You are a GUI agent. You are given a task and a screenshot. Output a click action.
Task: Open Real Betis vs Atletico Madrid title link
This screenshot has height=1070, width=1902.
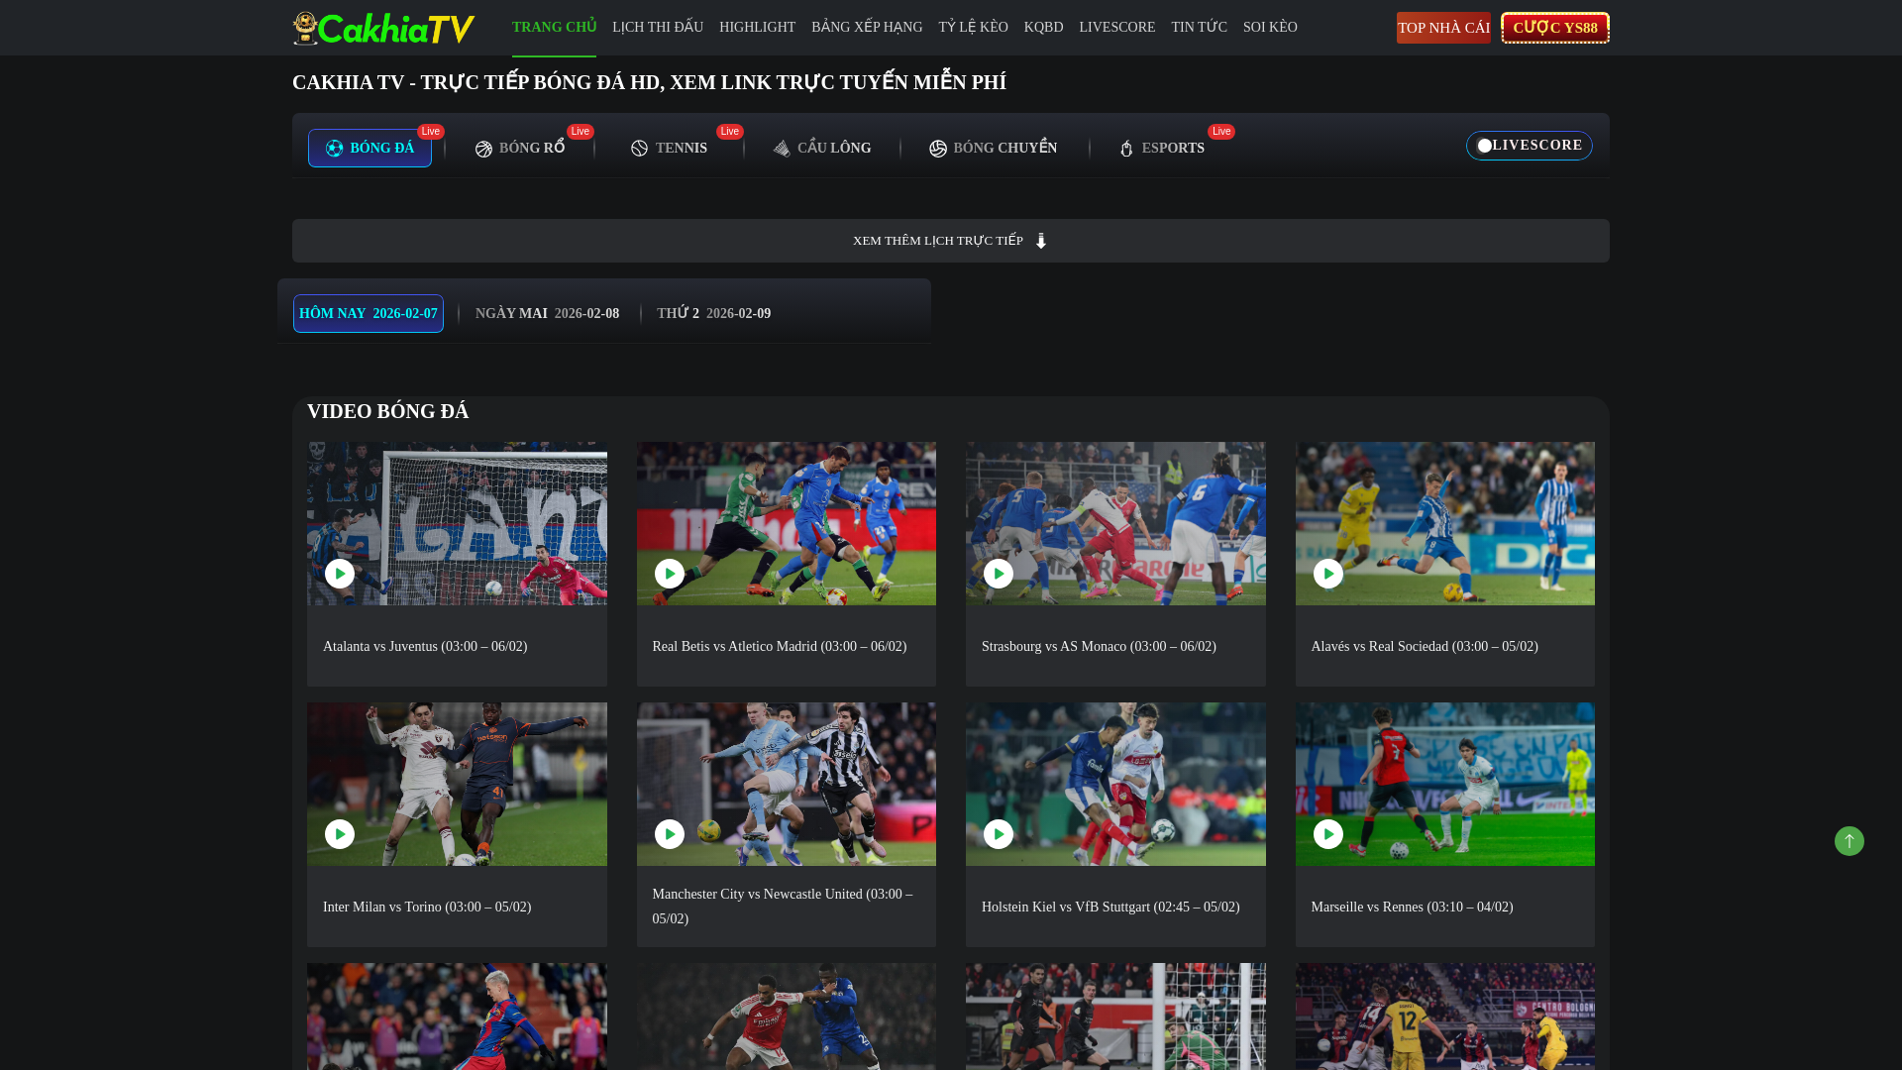pos(780,646)
